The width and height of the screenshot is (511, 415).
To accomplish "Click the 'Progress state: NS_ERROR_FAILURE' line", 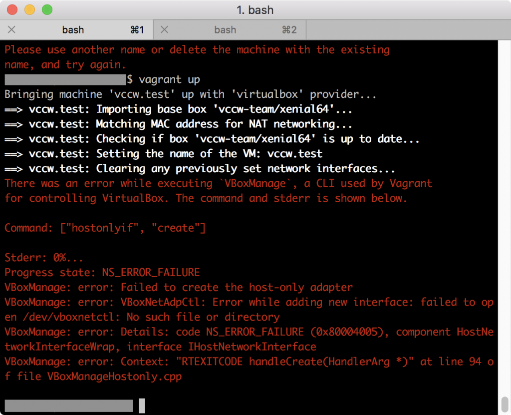I will click(102, 272).
